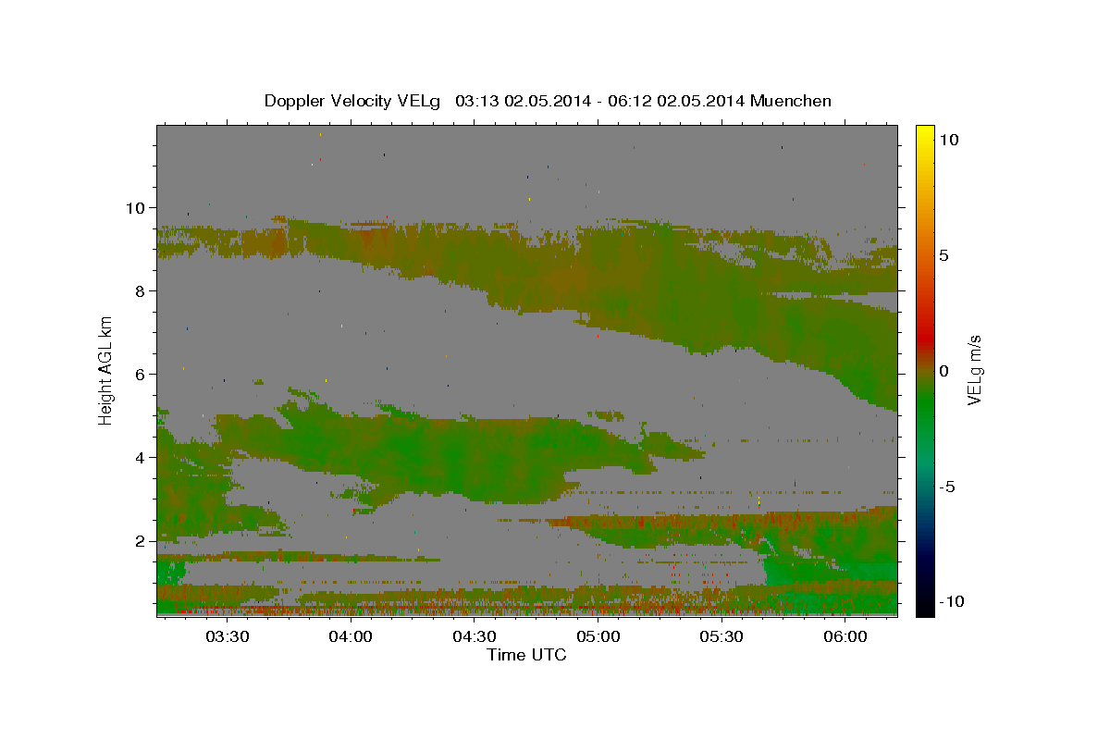Image resolution: width=1110 pixels, height=740 pixels.
Task: Click the 04:30 time tick label
Action: tap(475, 636)
